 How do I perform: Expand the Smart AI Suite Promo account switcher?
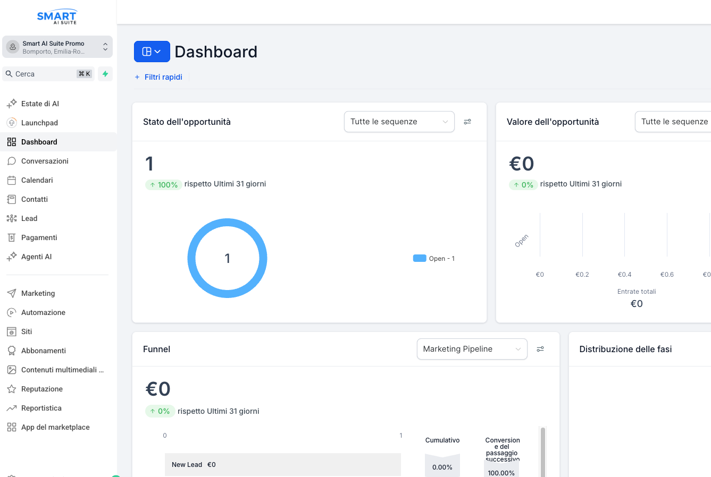coord(57,47)
